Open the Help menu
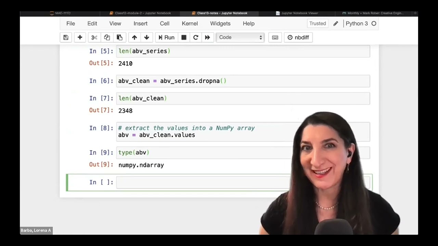The height and width of the screenshot is (246, 438). [248, 24]
